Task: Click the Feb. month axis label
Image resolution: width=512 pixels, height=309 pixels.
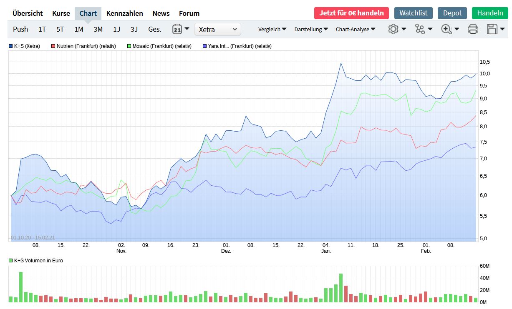Action: point(426,251)
